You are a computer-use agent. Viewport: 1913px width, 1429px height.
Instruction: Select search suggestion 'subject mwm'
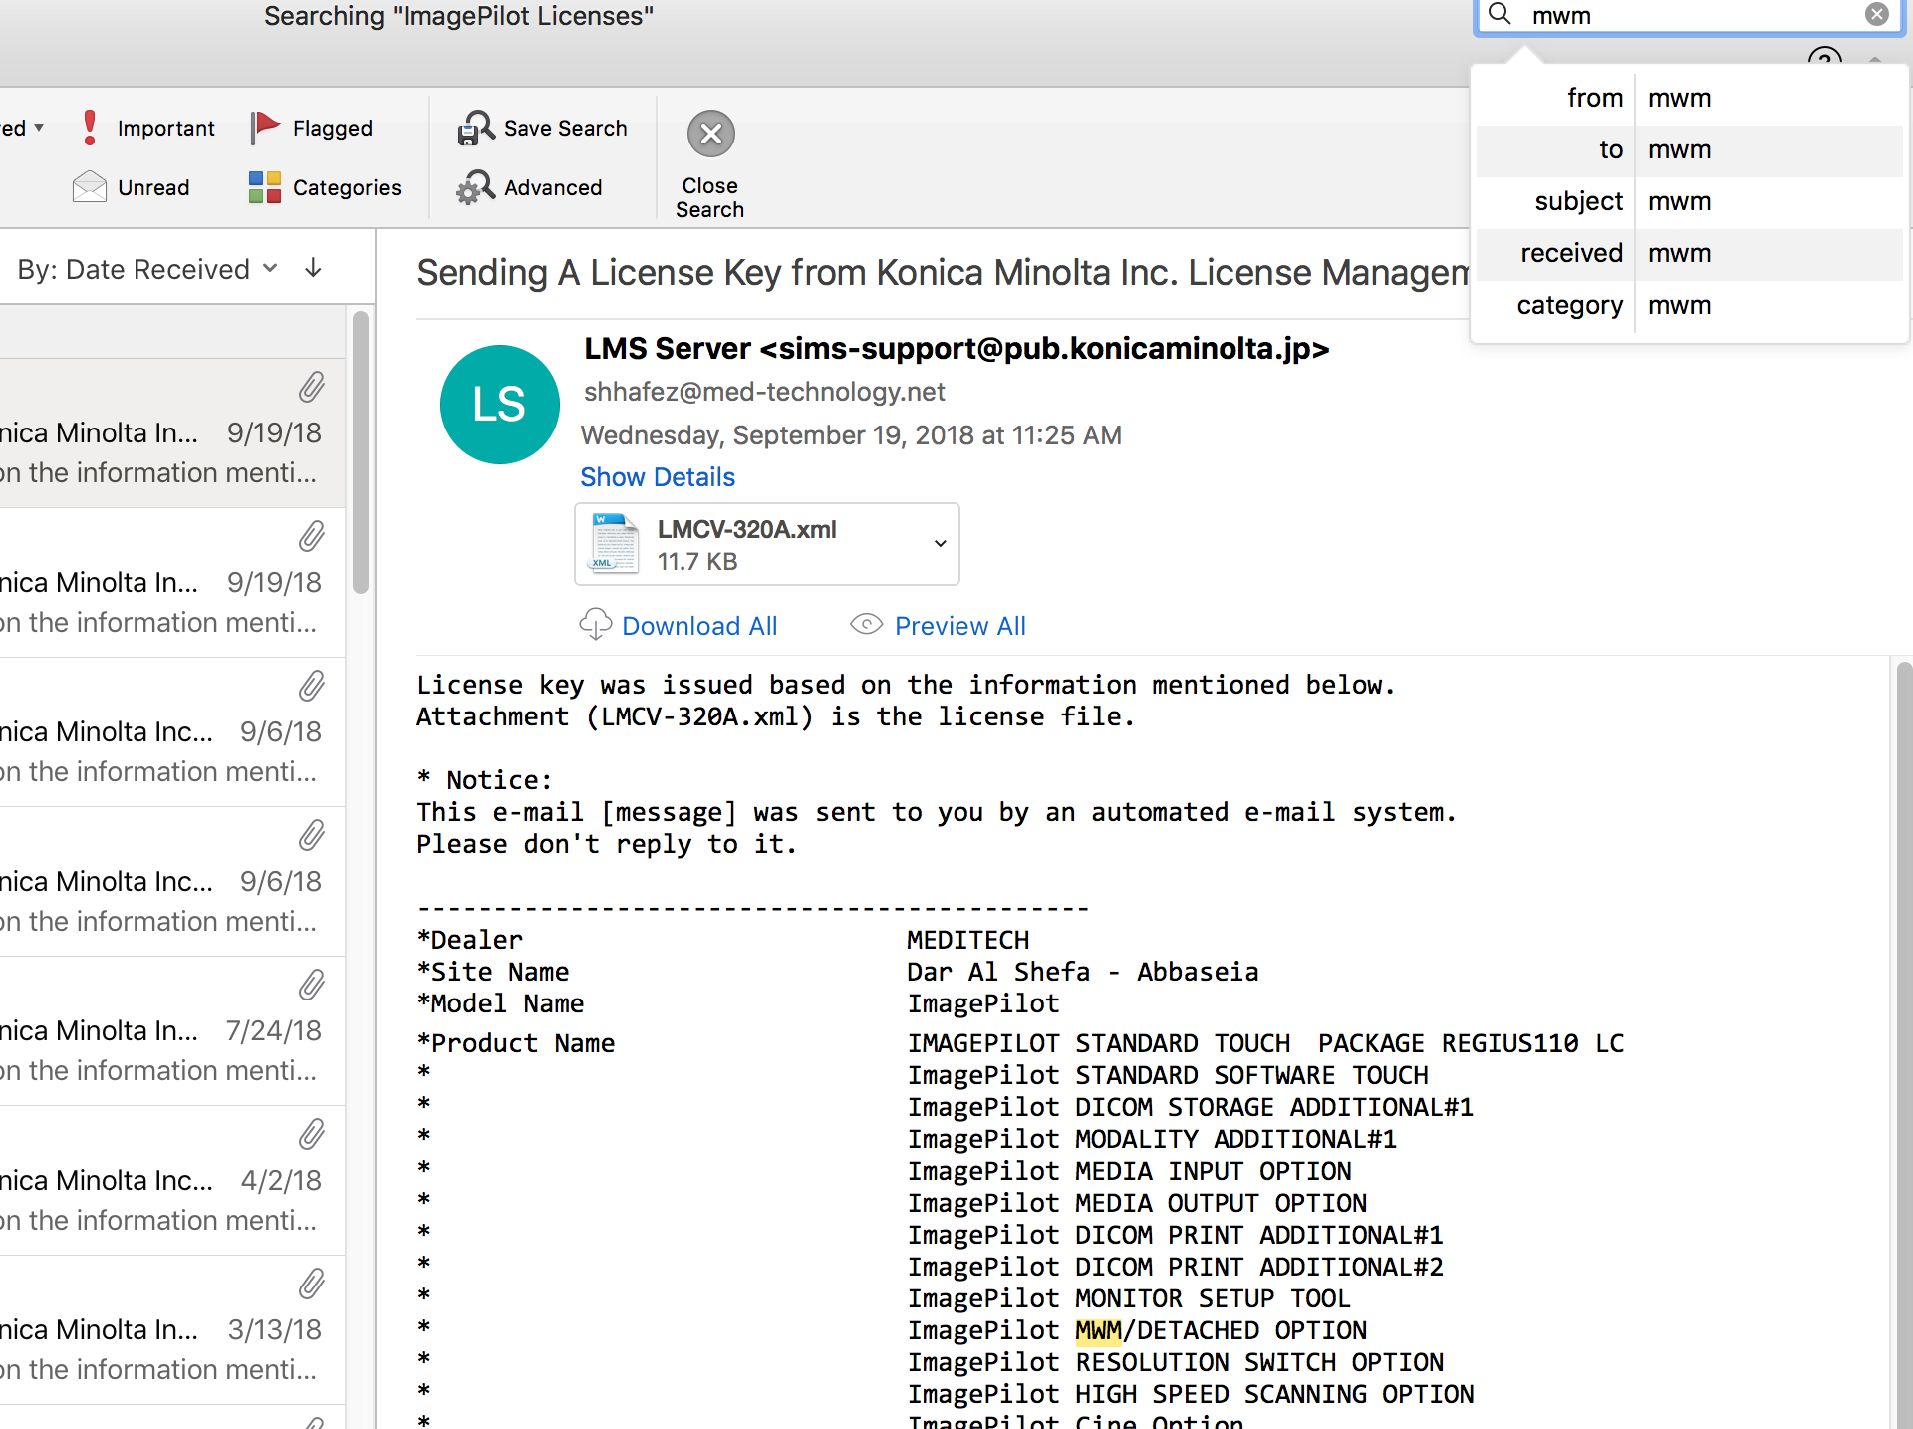pos(1689,201)
